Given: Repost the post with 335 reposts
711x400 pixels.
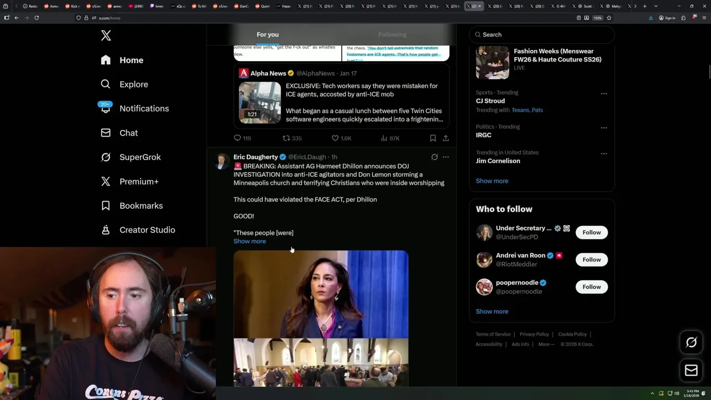Looking at the screenshot, I should [x=292, y=138].
